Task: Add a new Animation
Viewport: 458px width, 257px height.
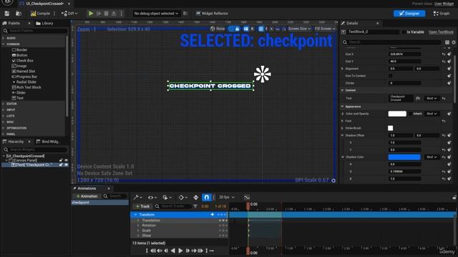Action: (x=87, y=196)
